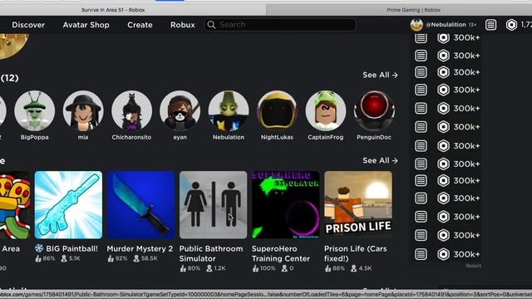Screen dimensions: 532x299
Task: Click Public Bathroom Simulator players icon
Action: (x=209, y=268)
